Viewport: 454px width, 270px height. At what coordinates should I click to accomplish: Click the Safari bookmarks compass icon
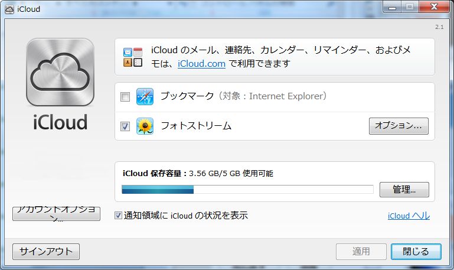click(145, 96)
